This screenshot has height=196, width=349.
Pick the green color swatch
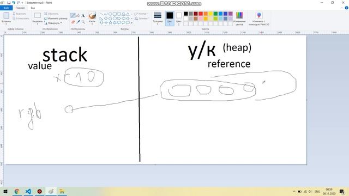pyautogui.click(x=215, y=14)
